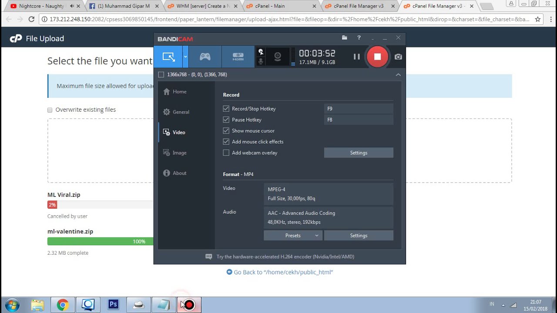The width and height of the screenshot is (557, 313).
Task: Click the F9 record hotkey field
Action: [x=359, y=109]
